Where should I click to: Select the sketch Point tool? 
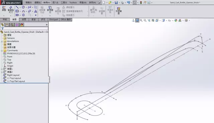36,15
